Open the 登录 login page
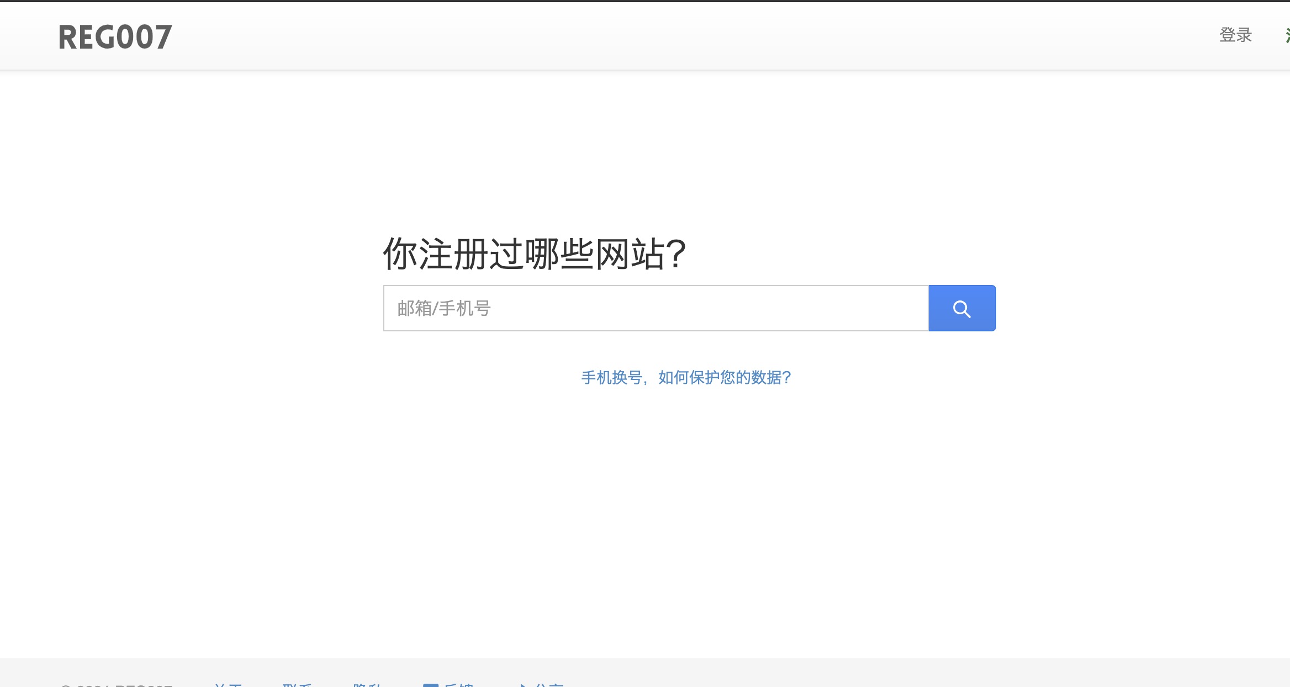 1235,35
